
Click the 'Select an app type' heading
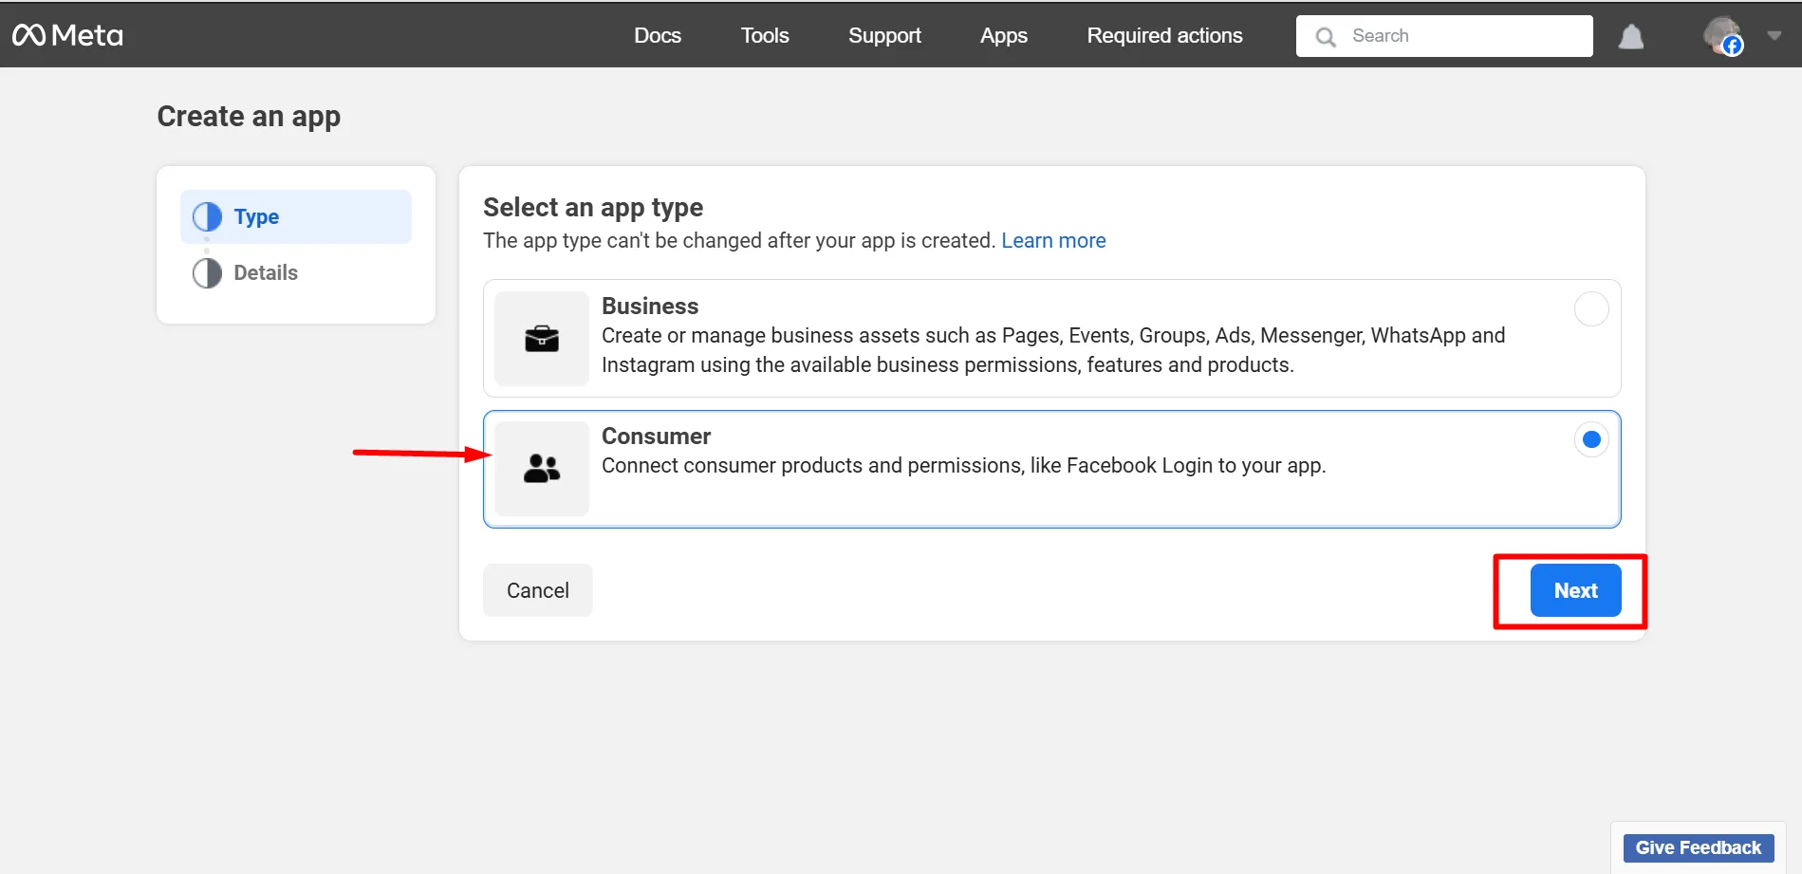tap(593, 207)
